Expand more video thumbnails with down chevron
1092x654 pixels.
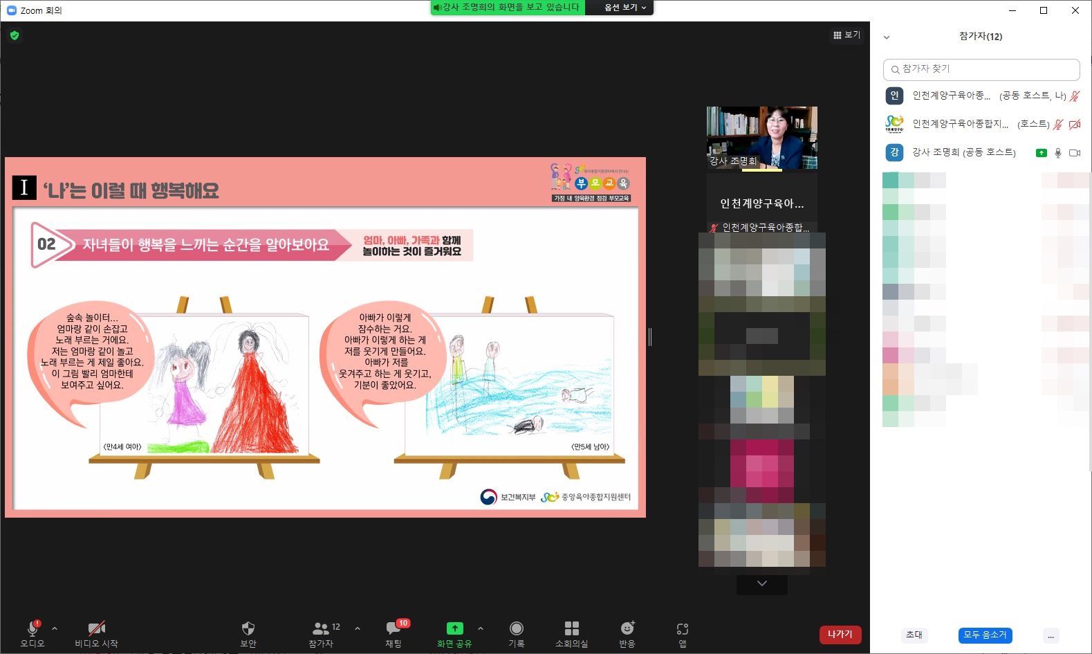(761, 584)
